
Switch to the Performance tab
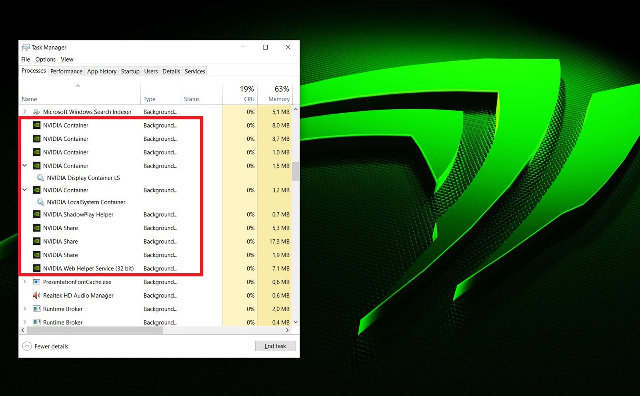[x=66, y=71]
